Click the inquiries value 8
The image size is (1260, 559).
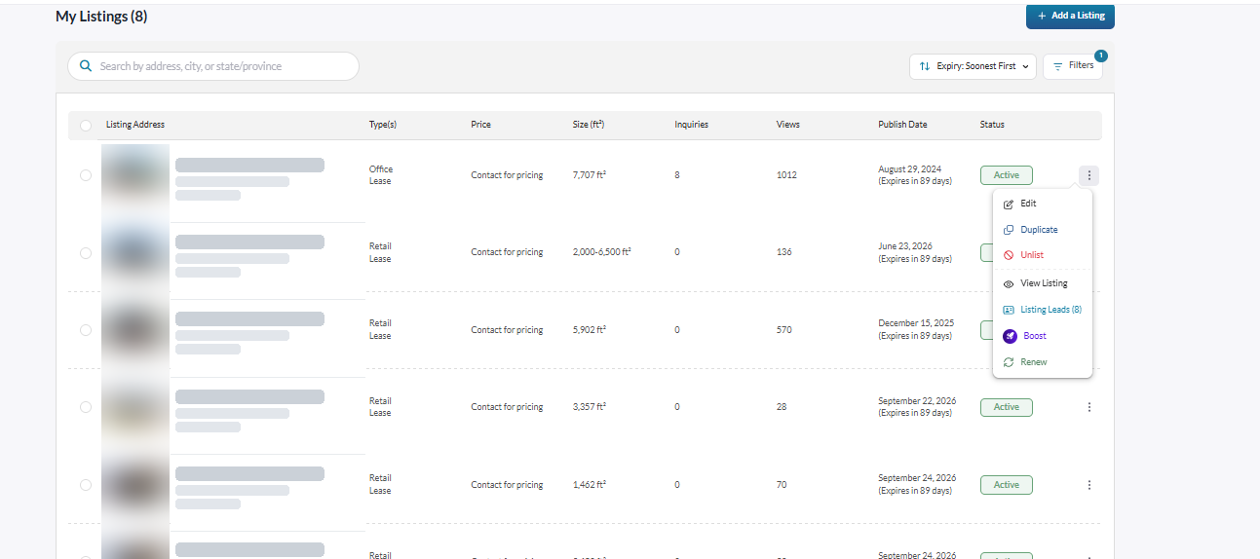pyautogui.click(x=677, y=175)
